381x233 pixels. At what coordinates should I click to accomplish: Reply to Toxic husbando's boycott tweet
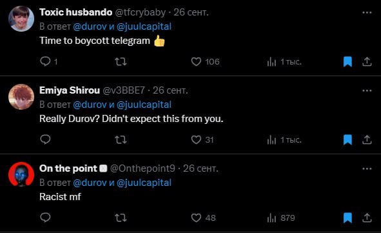pos(45,61)
